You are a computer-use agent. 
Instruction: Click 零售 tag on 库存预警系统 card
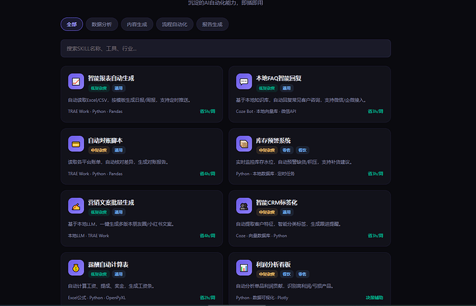coord(286,150)
